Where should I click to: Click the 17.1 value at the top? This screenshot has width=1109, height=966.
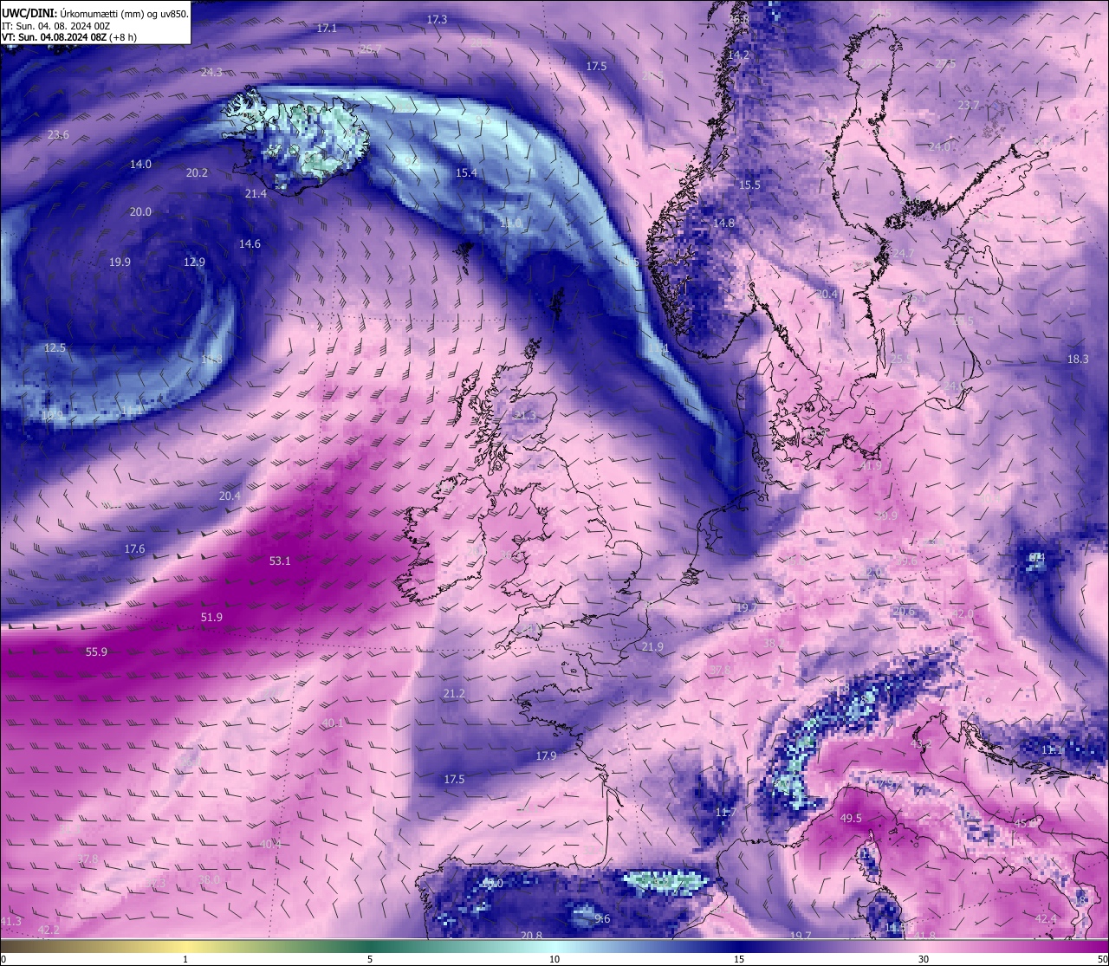pyautogui.click(x=327, y=28)
